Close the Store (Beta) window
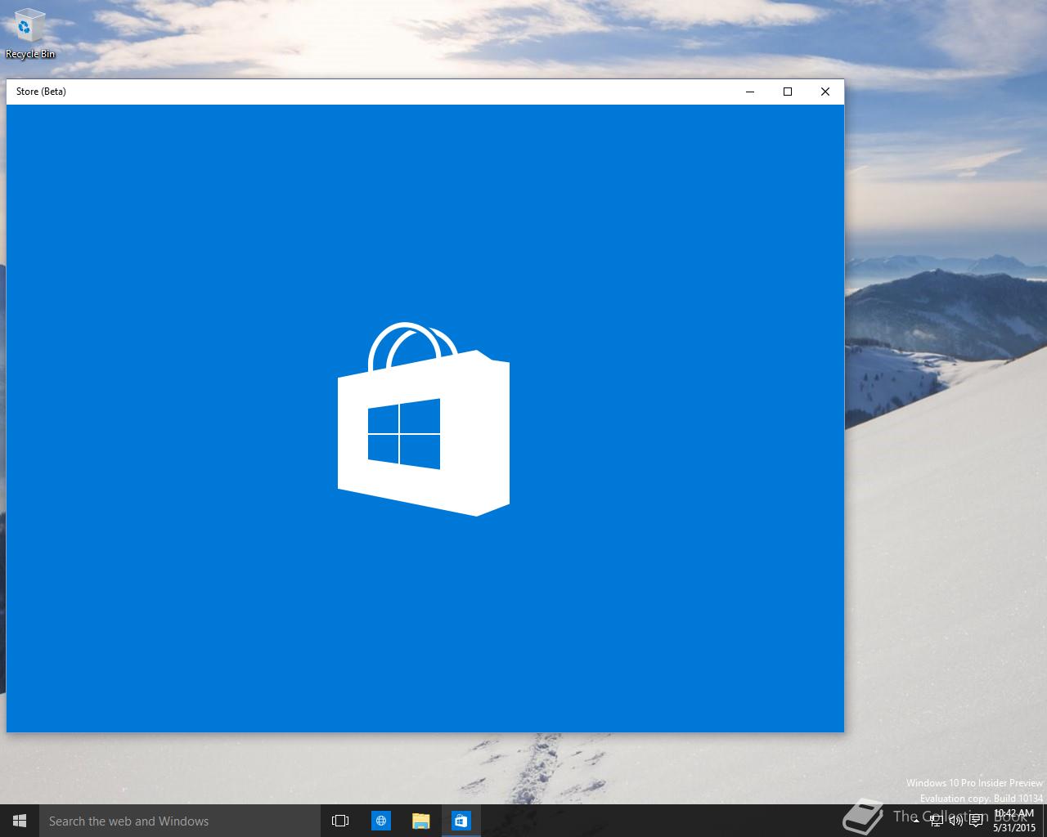Image resolution: width=1047 pixels, height=837 pixels. click(825, 92)
